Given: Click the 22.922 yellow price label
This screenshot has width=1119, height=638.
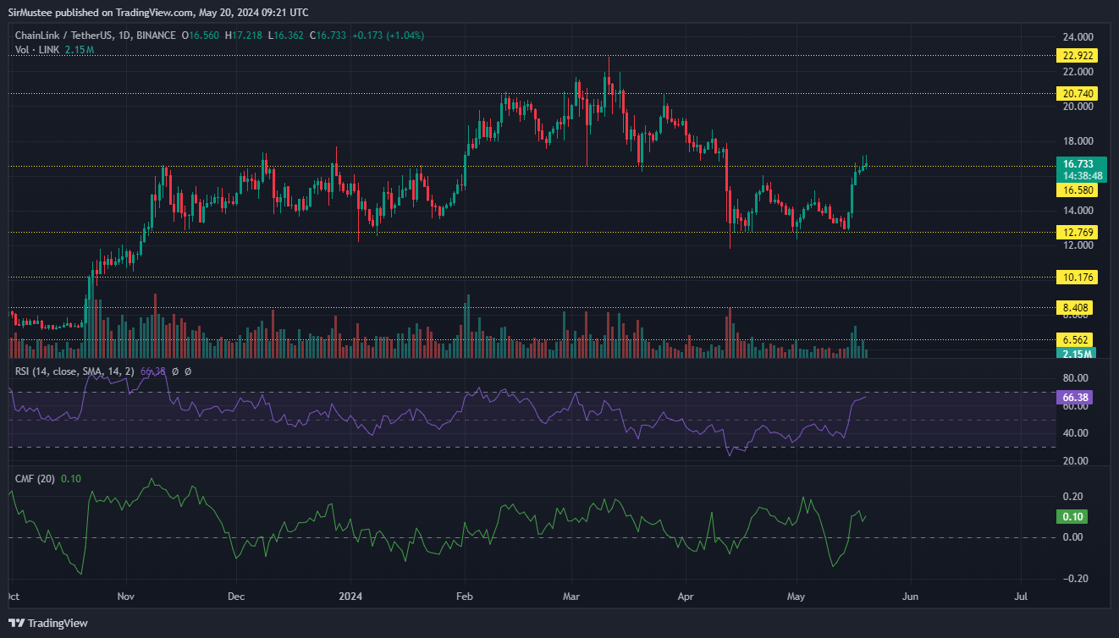Looking at the screenshot, I should (x=1077, y=56).
